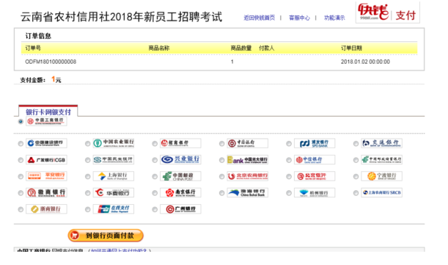Click the Agricultural Bank of China logo
The width and height of the screenshot is (448, 265).
[x=114, y=143]
